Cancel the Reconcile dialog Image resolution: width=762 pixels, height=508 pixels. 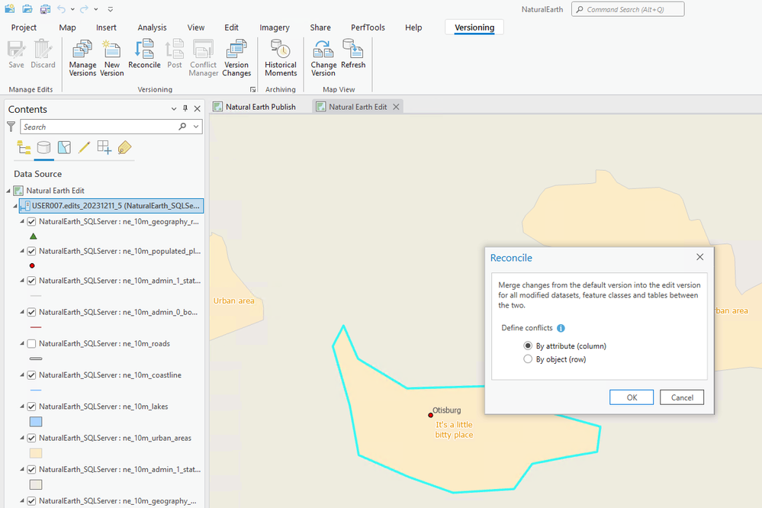point(682,397)
